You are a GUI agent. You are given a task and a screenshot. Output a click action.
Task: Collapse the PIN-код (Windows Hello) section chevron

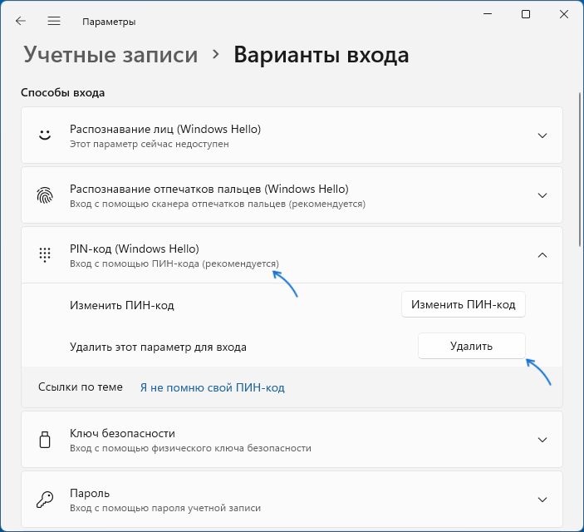coord(542,255)
